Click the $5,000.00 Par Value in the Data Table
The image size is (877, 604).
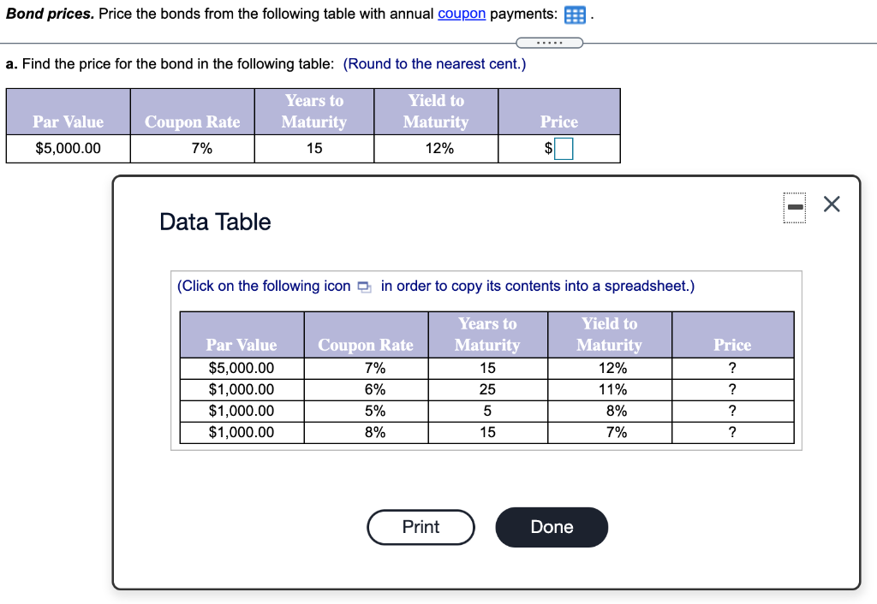(x=241, y=368)
